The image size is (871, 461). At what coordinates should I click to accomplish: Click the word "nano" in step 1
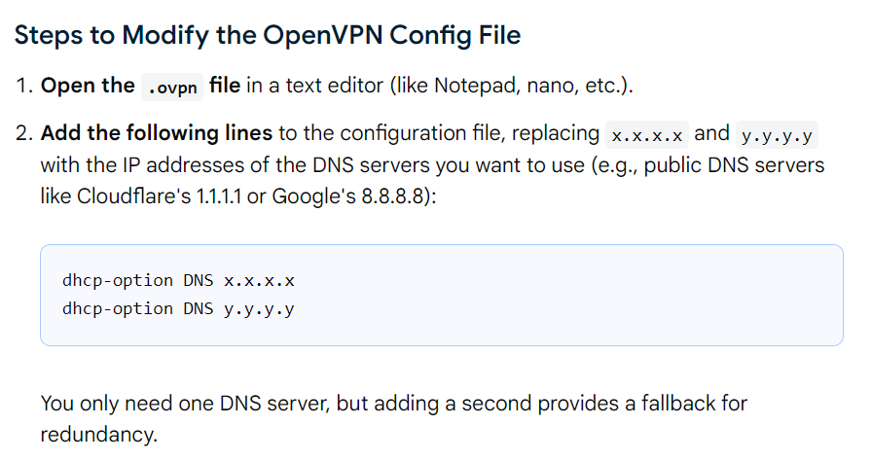551,86
